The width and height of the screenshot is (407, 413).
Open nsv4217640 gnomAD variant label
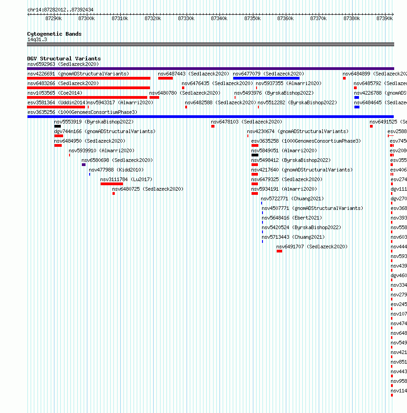coord(302,170)
